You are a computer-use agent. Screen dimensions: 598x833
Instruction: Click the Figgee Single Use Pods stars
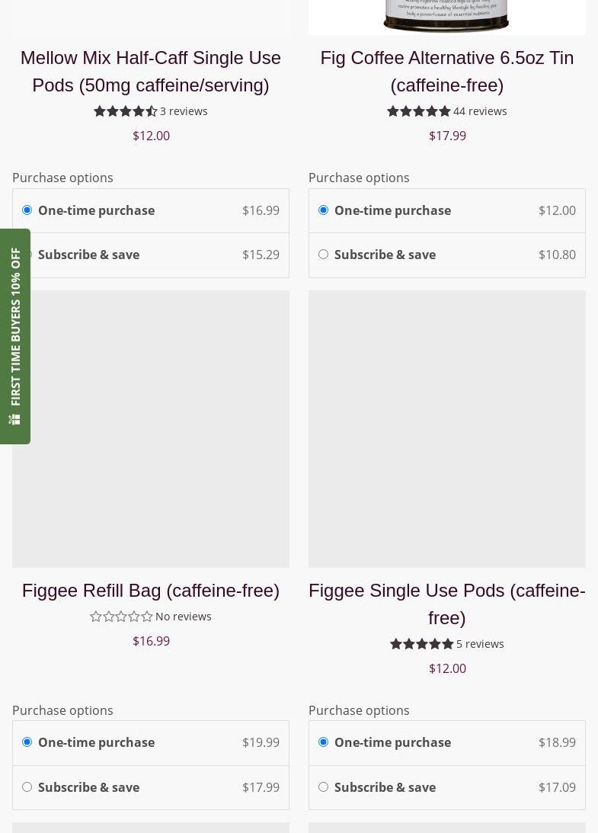[421, 644]
